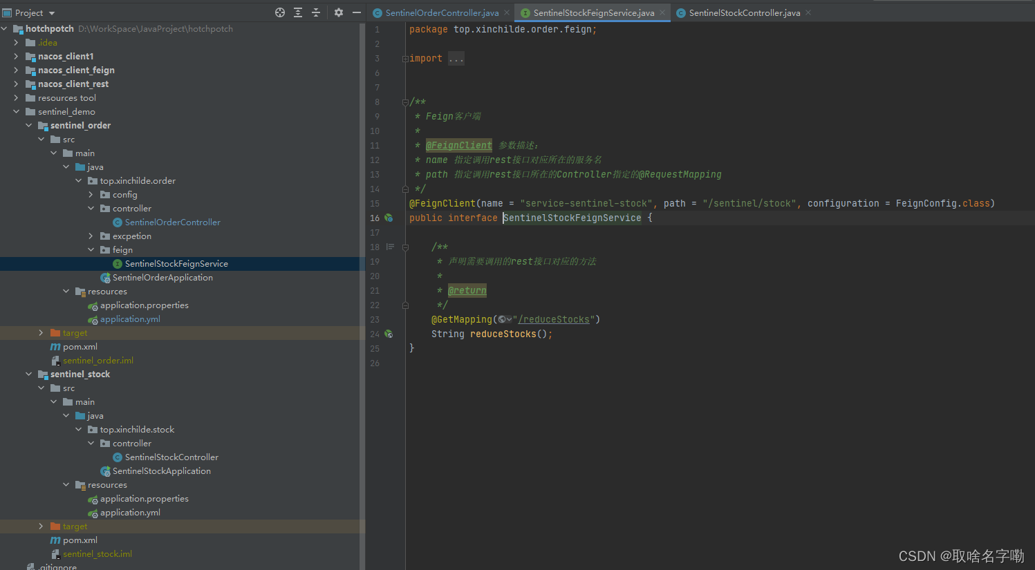Open pom.xml under sentinel_order
1035x570 pixels.
point(80,346)
